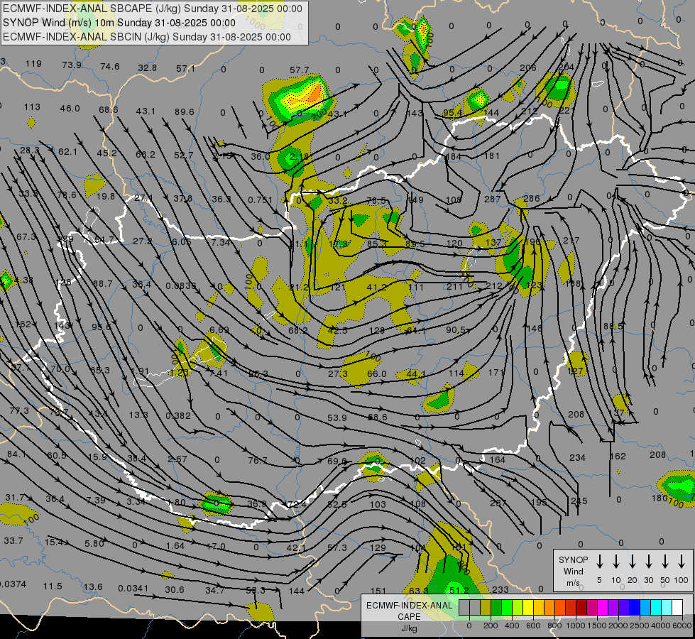
Task: Click the 195 value on the map
Action: 539,502
